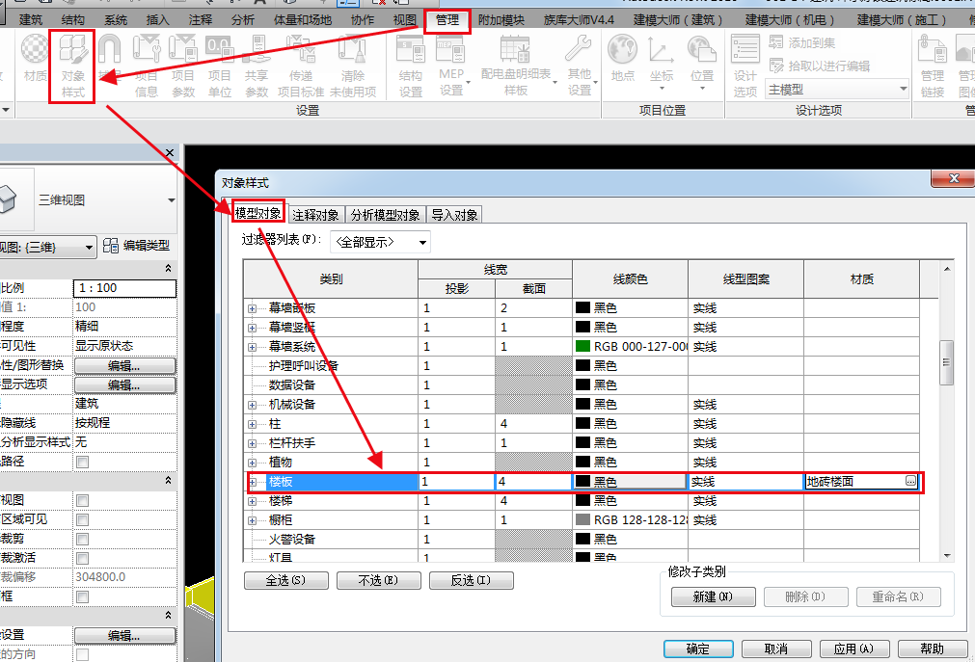Viewport: 975px width, 662px height.
Task: Expand the 幕墙嵌板 category row
Action: point(252,308)
